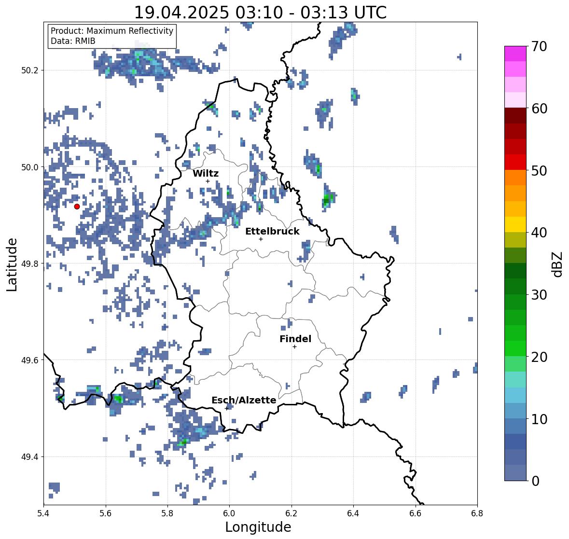Click the 40 tick on the colorbar
Screen dimensions: 569x539
(539, 233)
